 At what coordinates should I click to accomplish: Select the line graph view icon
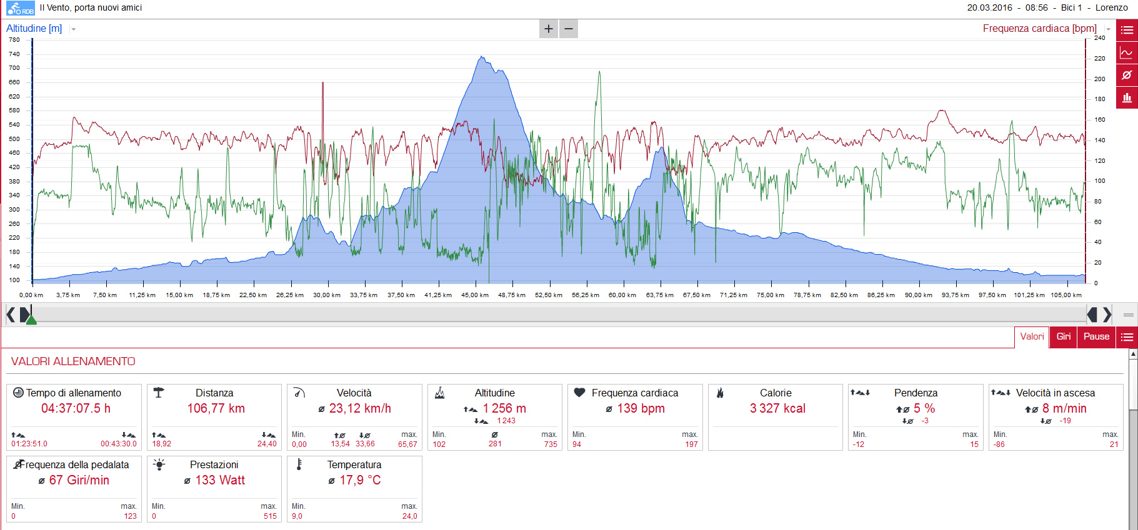pyautogui.click(x=1127, y=52)
